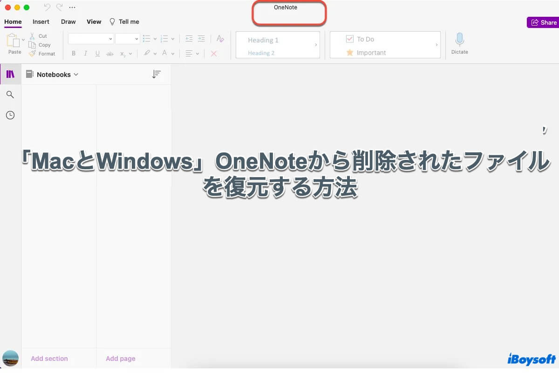Toggle strikethrough formatting
This screenshot has width=559, height=373.
110,54
